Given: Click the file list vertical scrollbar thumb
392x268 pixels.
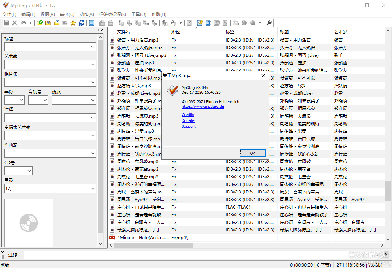Looking at the screenshot, I should point(388,191).
